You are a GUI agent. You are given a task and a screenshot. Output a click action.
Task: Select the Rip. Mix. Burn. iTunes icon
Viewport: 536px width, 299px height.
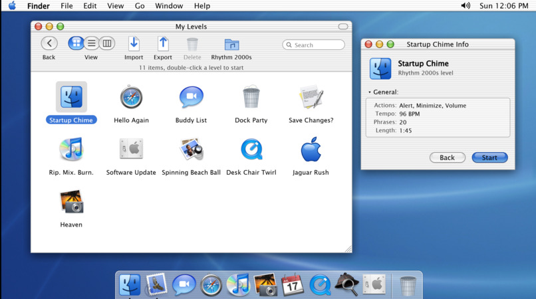point(71,149)
